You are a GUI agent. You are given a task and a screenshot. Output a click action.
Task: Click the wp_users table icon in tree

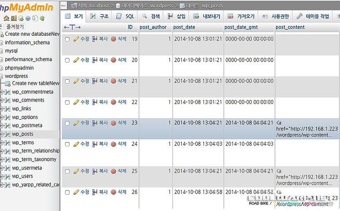click(8, 177)
